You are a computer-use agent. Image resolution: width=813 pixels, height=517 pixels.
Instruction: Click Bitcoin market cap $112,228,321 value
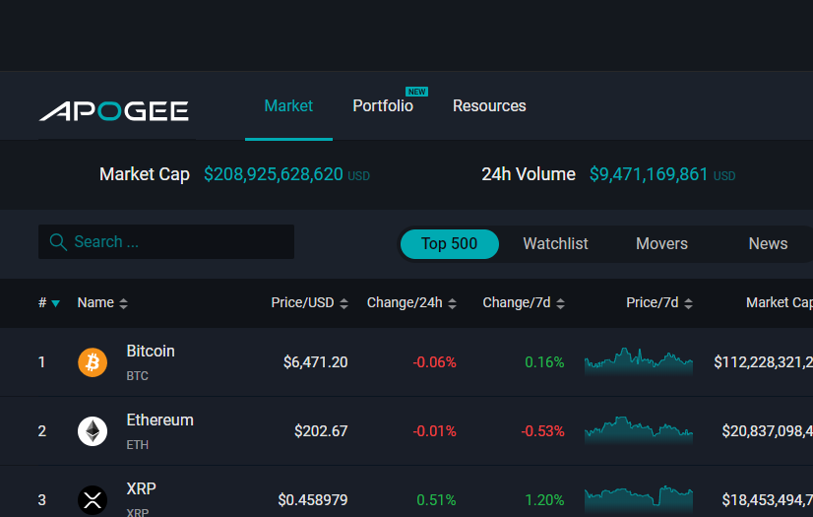pos(763,362)
